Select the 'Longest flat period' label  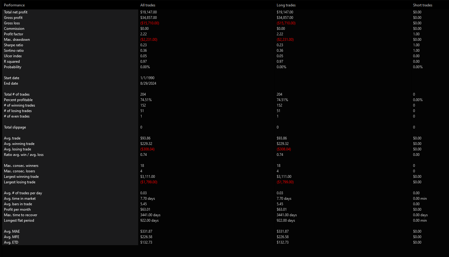pos(19,220)
